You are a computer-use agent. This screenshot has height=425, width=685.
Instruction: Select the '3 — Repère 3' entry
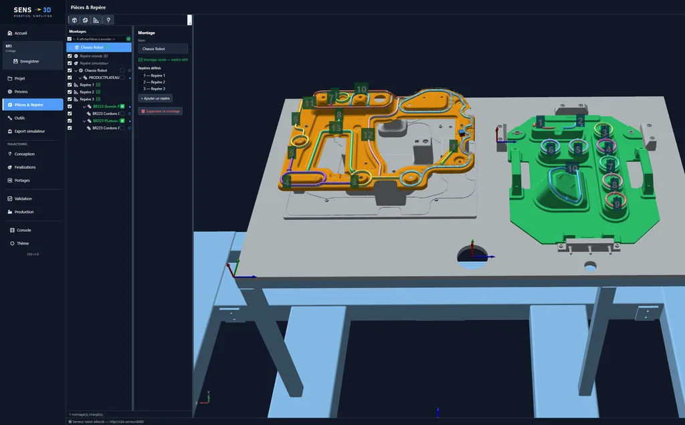[x=155, y=89]
